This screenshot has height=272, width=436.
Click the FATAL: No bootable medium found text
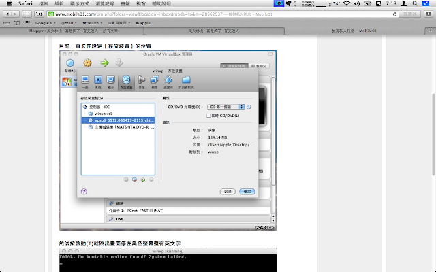pos(123,257)
